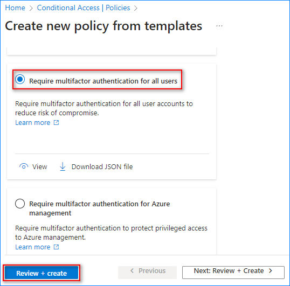This screenshot has height=286, width=290.
Task: Click chevron arrow on Next button
Action: [x=271, y=271]
